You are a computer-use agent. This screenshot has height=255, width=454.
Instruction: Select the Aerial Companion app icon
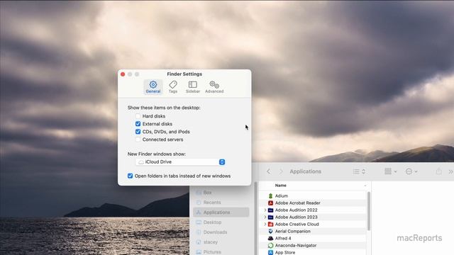pyautogui.click(x=270, y=232)
